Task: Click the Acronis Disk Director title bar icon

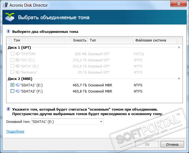Action: [6, 5]
